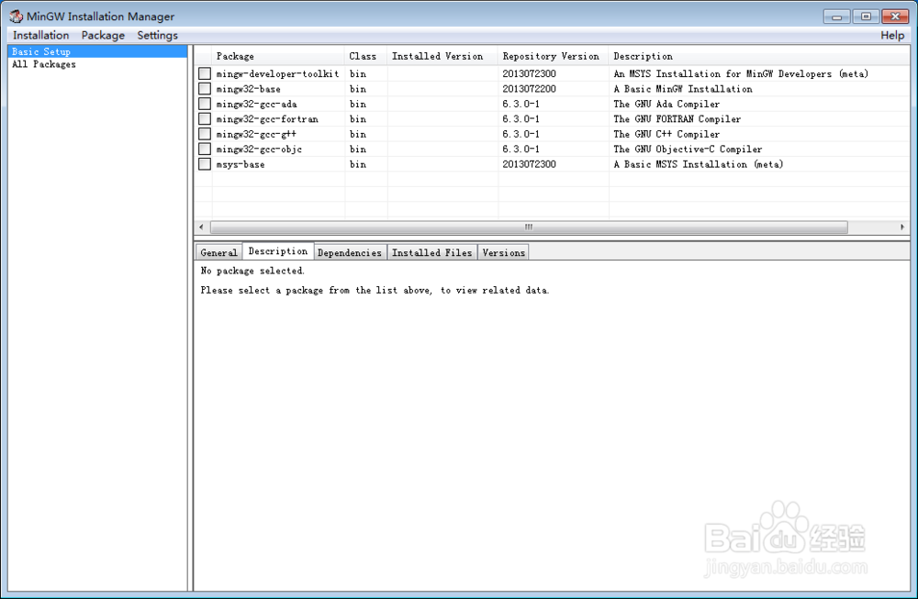Viewport: 918px width, 599px height.
Task: Switch to the General tab
Action: click(219, 252)
